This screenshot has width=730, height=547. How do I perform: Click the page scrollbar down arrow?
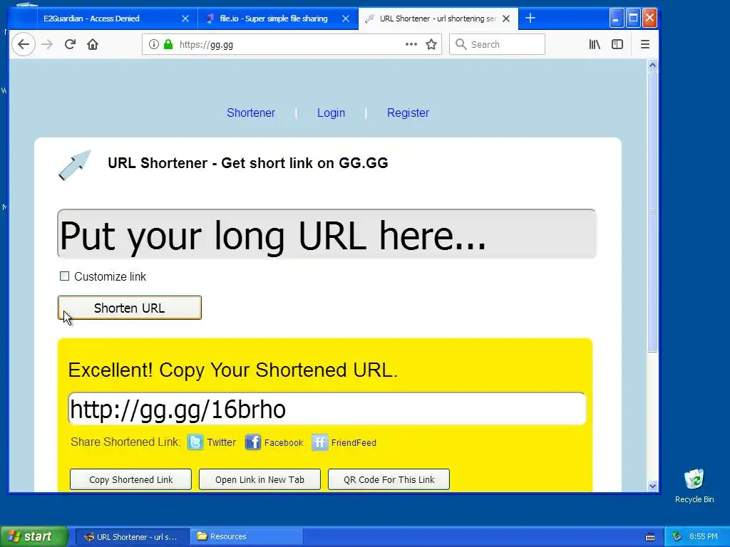(652, 486)
